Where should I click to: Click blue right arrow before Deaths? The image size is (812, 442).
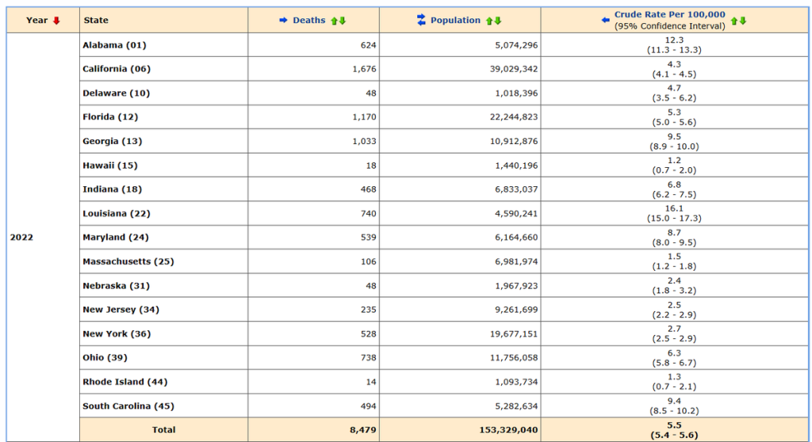coord(283,21)
